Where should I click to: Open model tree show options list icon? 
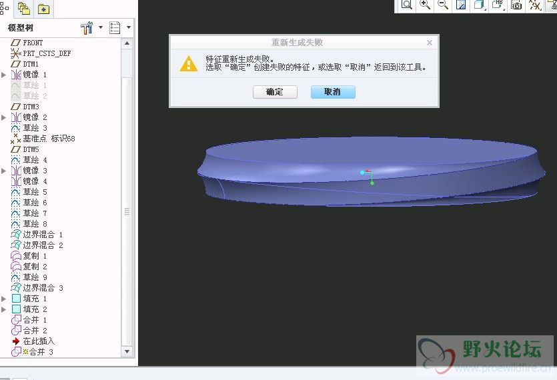115,27
